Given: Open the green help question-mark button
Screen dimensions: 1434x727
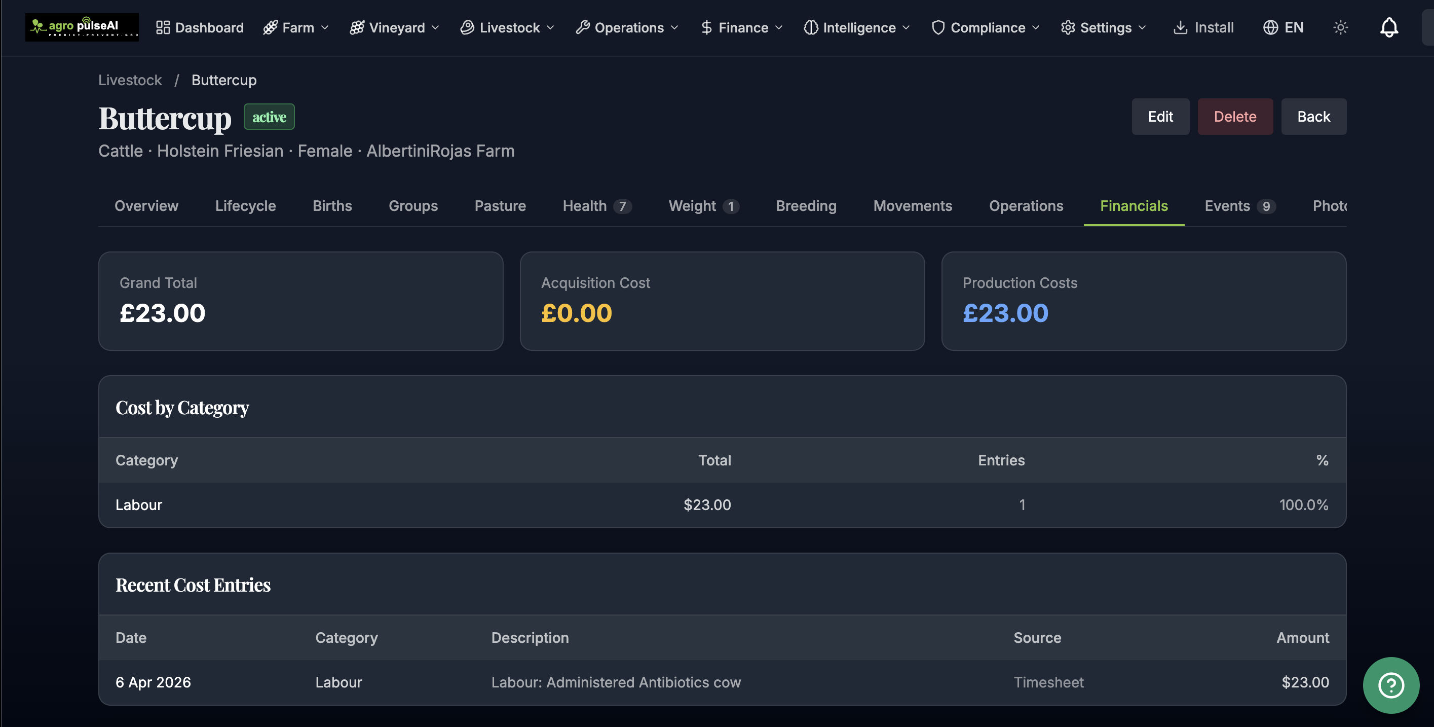Looking at the screenshot, I should [x=1390, y=685].
